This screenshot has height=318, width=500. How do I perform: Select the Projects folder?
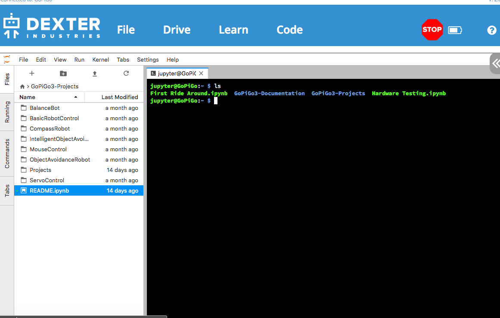[x=79, y=170]
